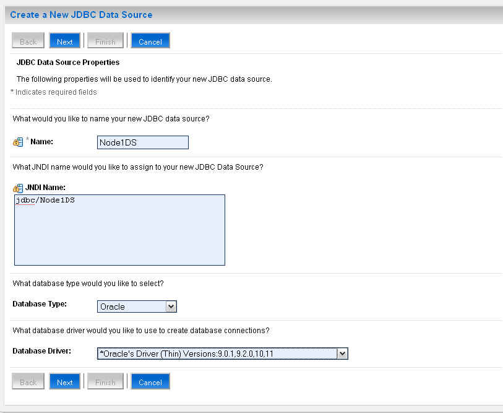
Task: Expand the Database Driver dropdown list
Action: point(223,354)
